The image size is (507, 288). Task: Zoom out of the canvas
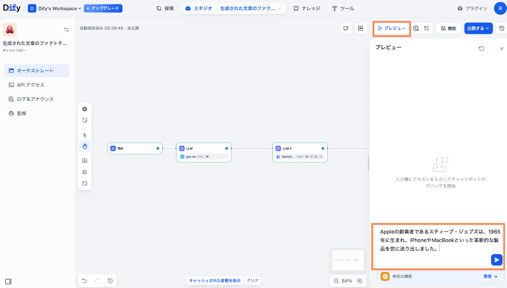[x=336, y=281]
